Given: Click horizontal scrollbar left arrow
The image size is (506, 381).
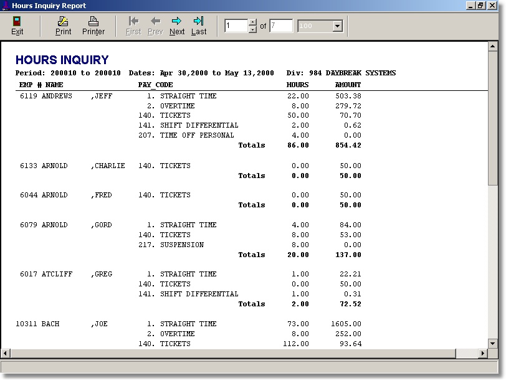Looking at the screenshot, I should pyautogui.click(x=5, y=353).
